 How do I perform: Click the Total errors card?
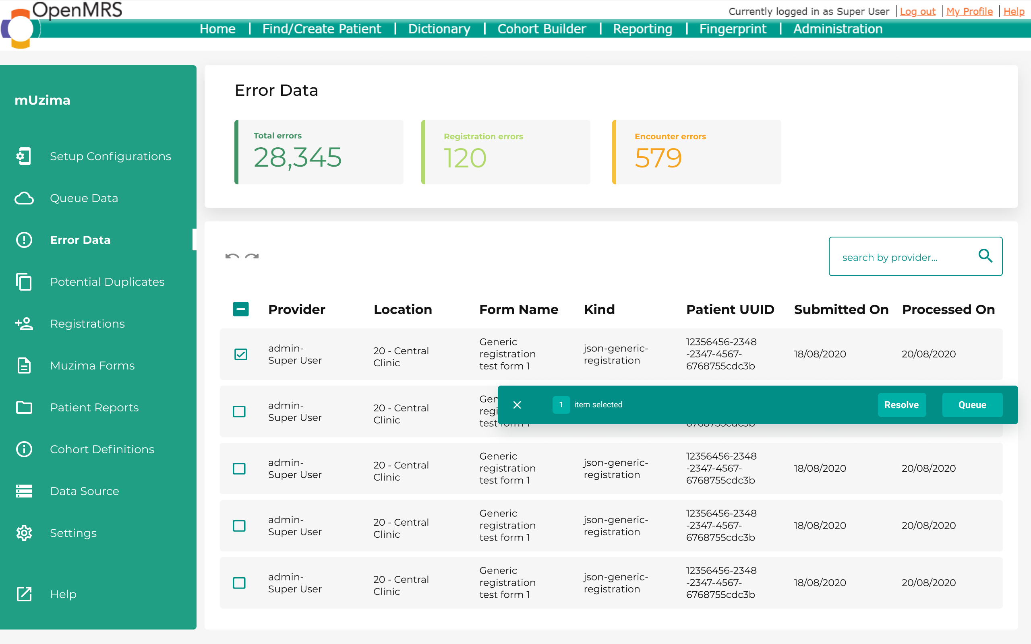click(x=319, y=152)
